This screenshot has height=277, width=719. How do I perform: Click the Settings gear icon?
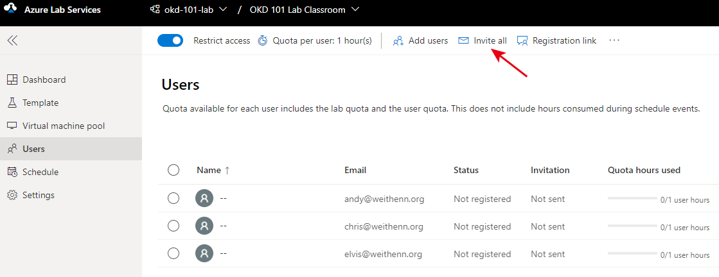tap(12, 195)
